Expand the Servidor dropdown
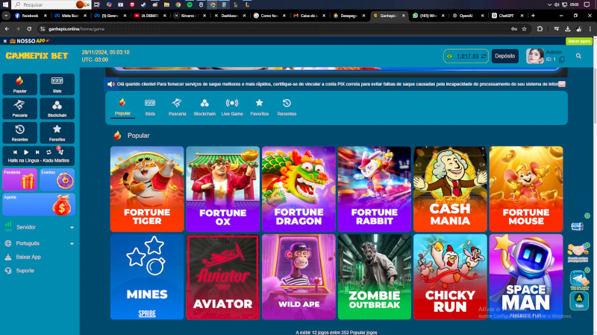The width and height of the screenshot is (597, 335). click(39, 227)
